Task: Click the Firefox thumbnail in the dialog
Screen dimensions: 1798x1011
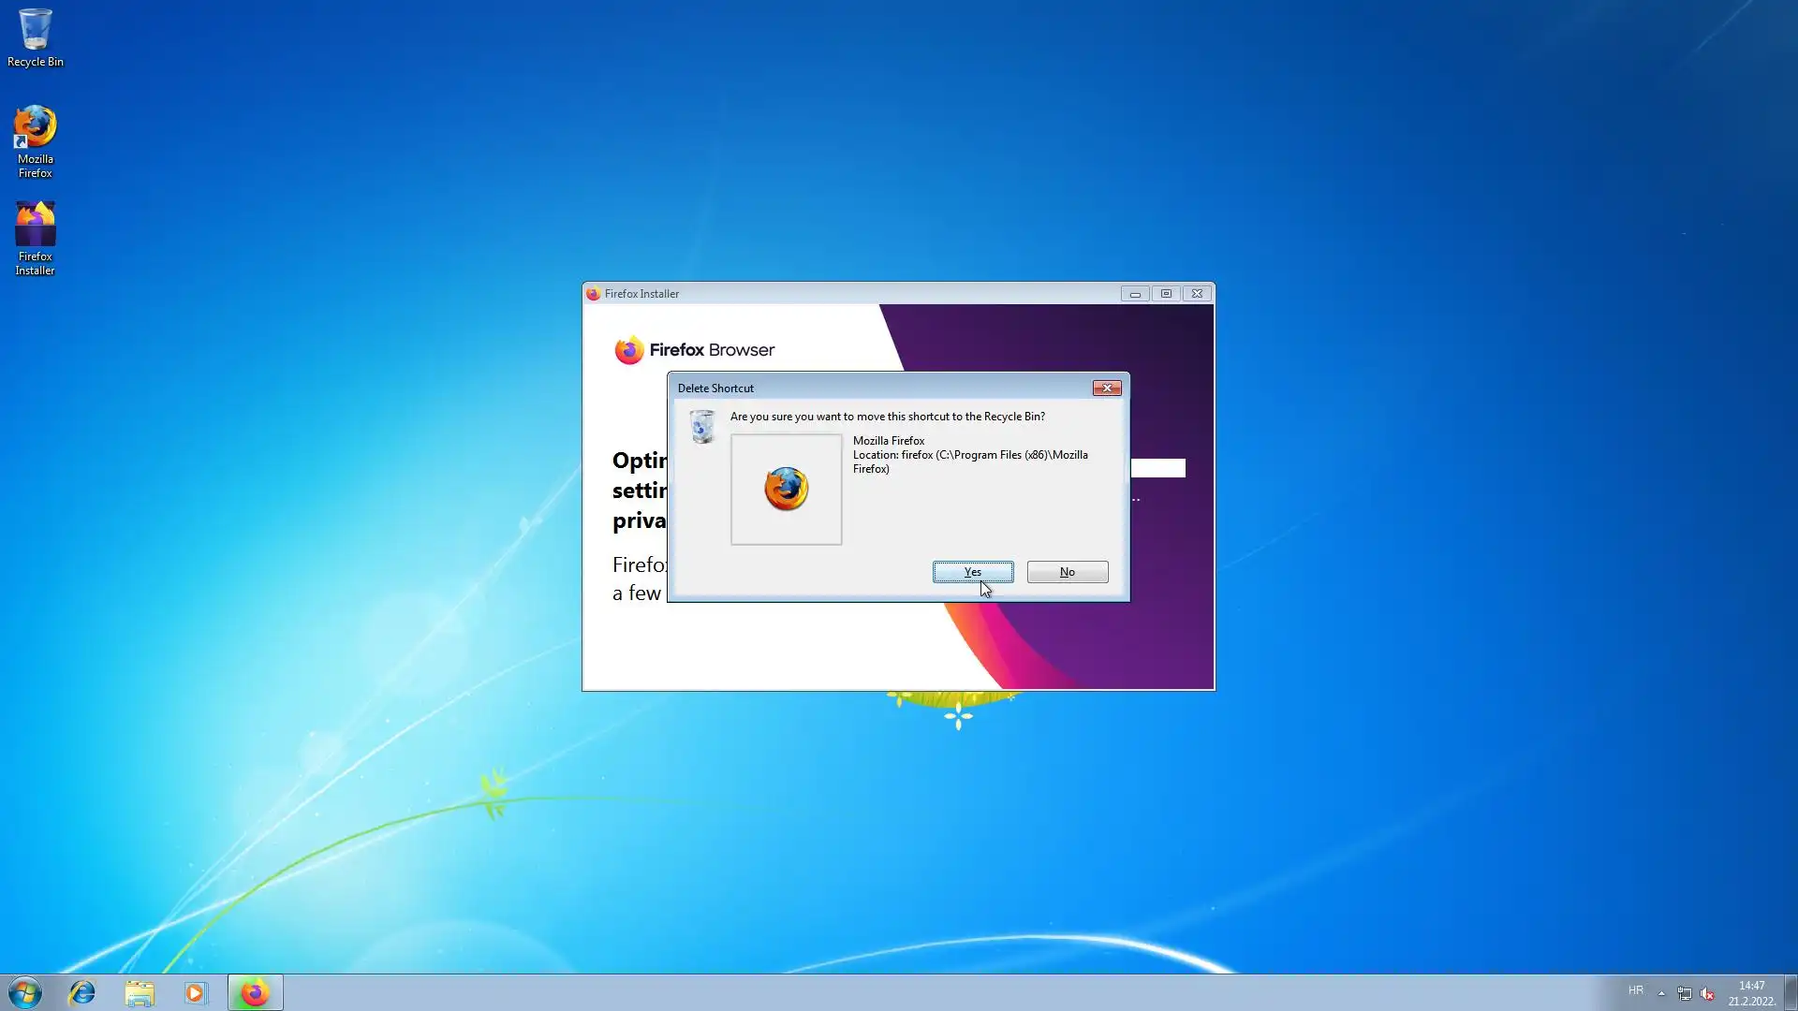Action: pos(786,489)
